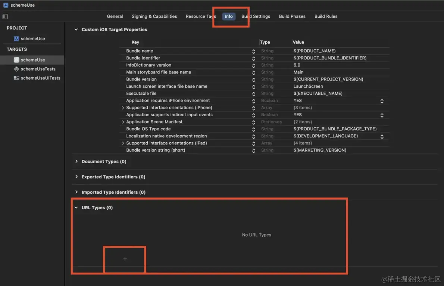Select the Bundle identifier key
Image resolution: width=444 pixels, height=286 pixels.
point(143,58)
